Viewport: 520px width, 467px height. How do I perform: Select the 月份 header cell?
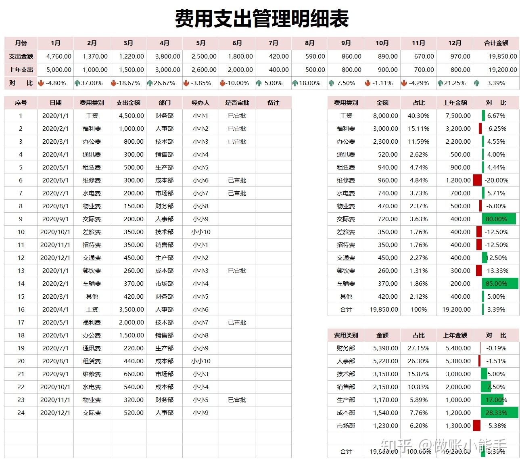[20, 43]
